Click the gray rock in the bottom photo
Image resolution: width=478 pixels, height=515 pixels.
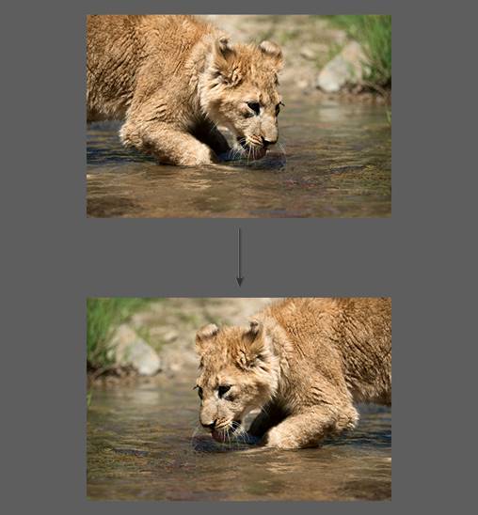pyautogui.click(x=138, y=353)
